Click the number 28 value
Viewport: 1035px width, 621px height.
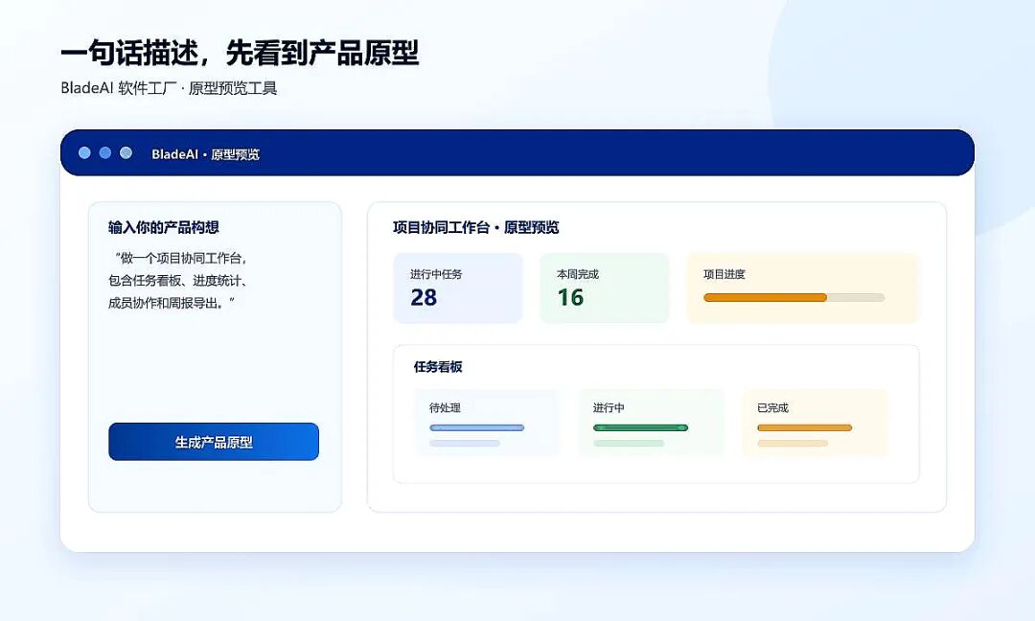pyautogui.click(x=424, y=298)
